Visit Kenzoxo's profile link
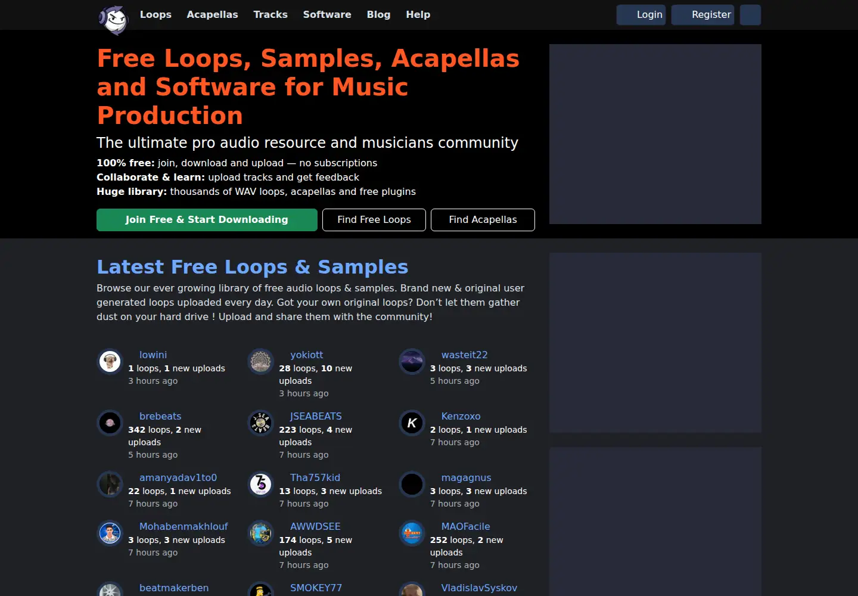 (x=461, y=416)
